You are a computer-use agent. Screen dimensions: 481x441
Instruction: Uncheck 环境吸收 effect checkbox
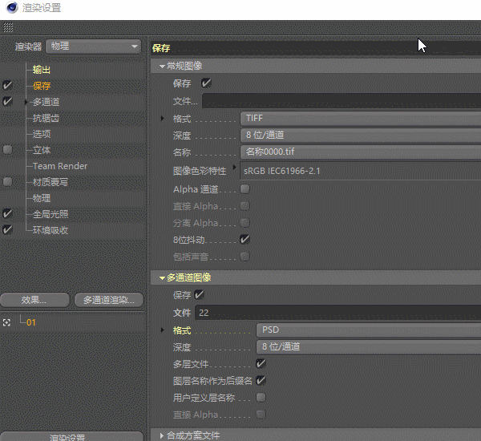point(7,229)
